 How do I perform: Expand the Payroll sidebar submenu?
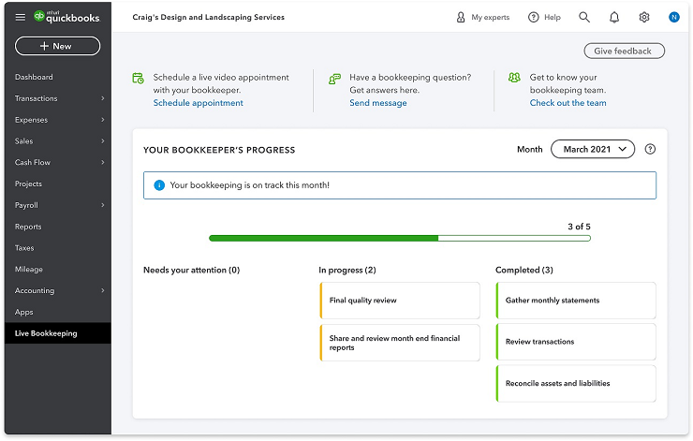point(103,205)
